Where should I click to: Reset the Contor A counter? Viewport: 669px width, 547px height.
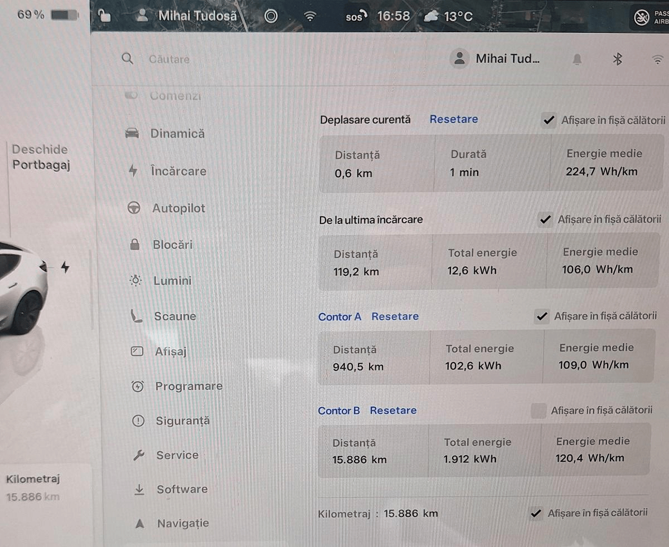click(395, 316)
